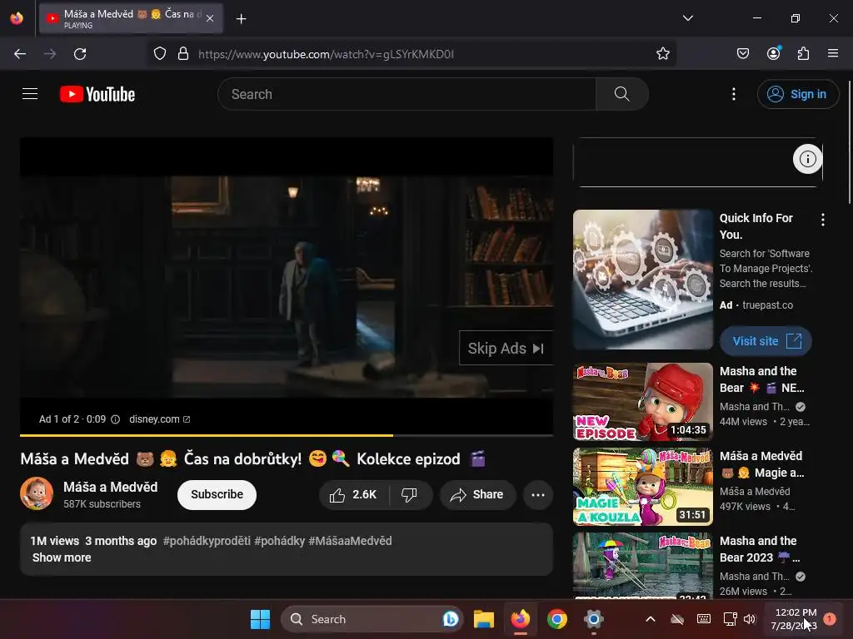The image size is (853, 639).
Task: Open hashtag #pohádky
Action: [280, 541]
